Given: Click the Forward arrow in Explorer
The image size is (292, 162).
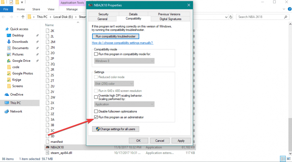Looking at the screenshot, I should coord(11,17).
